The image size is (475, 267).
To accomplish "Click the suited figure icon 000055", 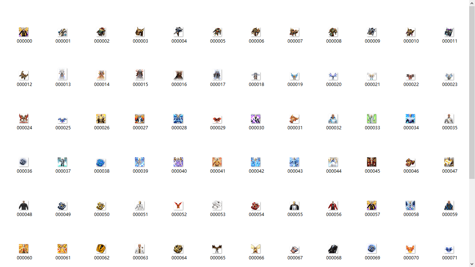I will [x=295, y=205].
